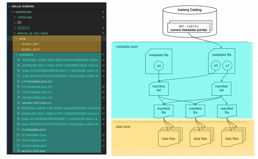Click the file icon of version-hint.text

pos(18,151)
